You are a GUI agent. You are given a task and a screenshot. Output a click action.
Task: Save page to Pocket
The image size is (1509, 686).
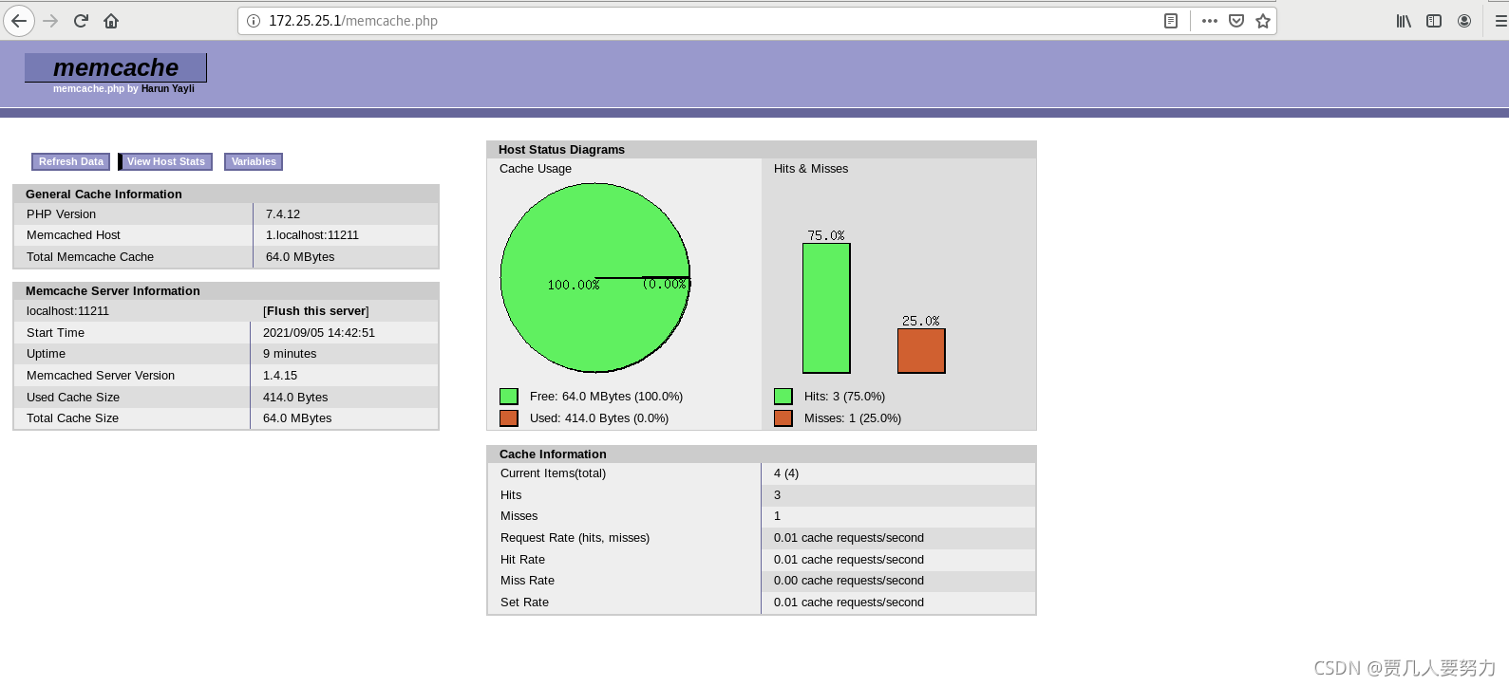(x=1236, y=21)
